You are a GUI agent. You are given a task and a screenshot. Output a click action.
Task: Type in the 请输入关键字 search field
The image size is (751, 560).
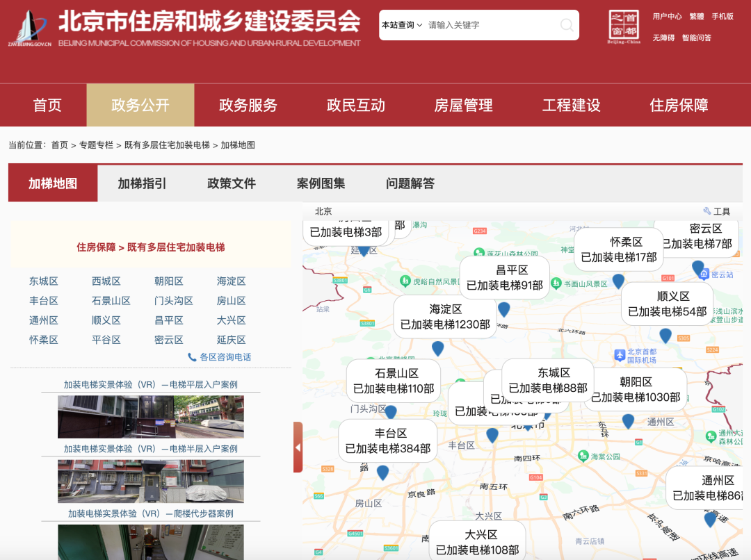click(x=490, y=25)
